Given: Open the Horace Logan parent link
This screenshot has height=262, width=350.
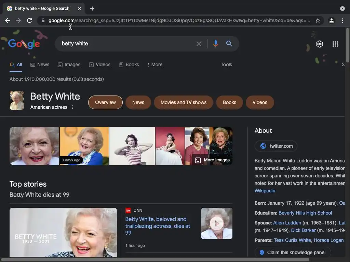Looking at the screenshot, I should pyautogui.click(x=328, y=241).
